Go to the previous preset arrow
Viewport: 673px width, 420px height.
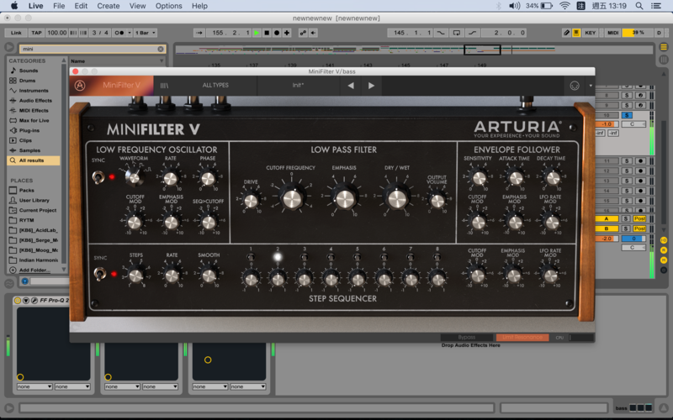tap(352, 85)
